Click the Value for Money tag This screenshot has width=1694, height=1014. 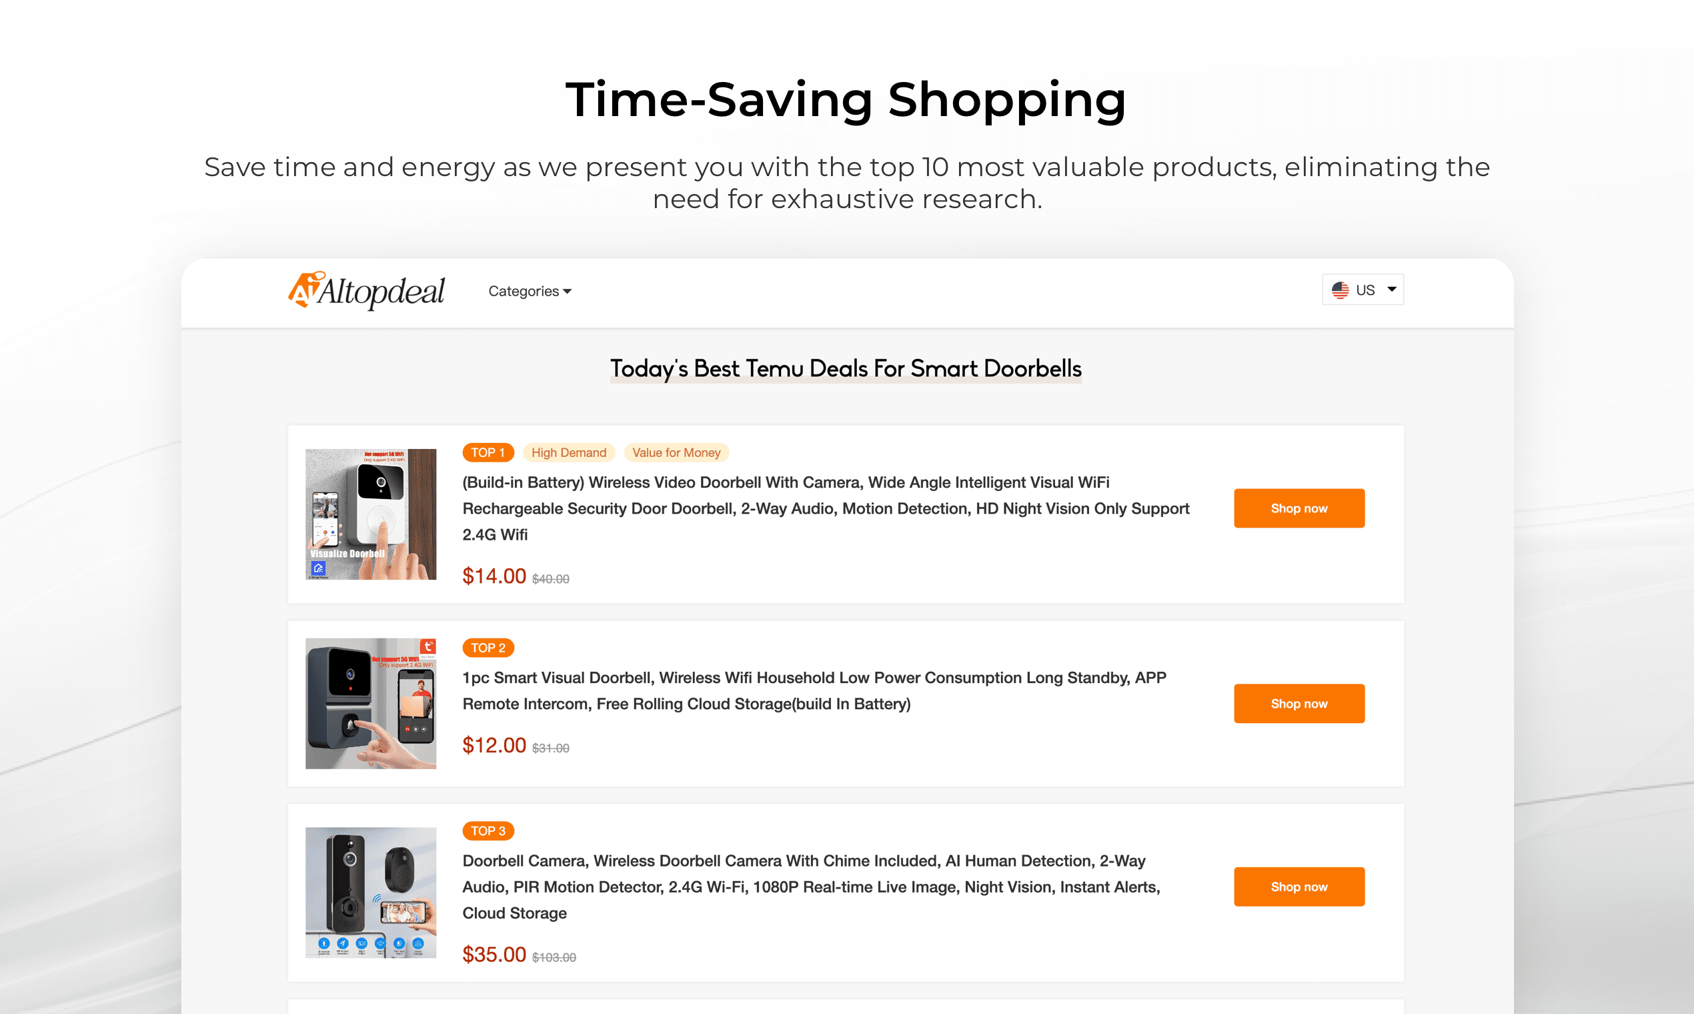pyautogui.click(x=676, y=452)
